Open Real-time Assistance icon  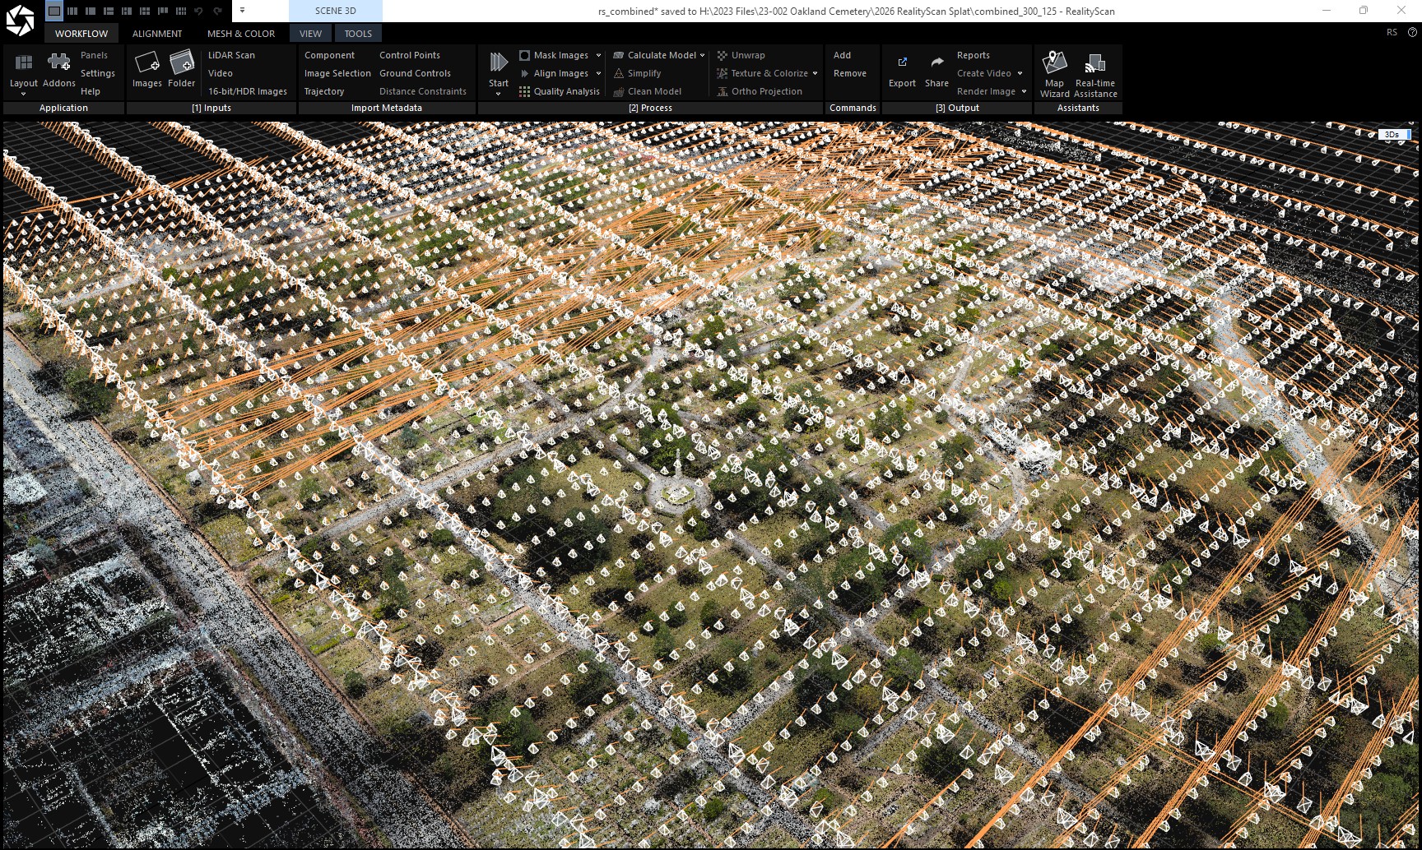tap(1095, 62)
